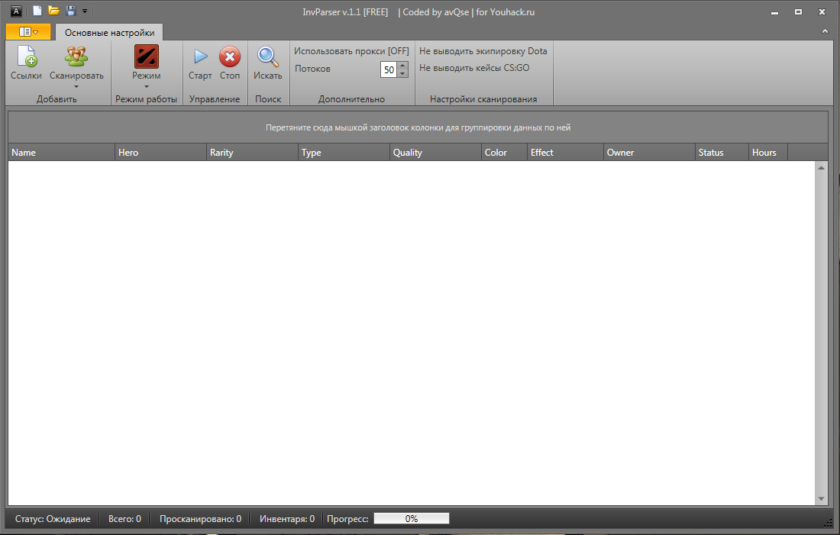
Task: Click the save disk icon in title bar
Action: point(70,11)
